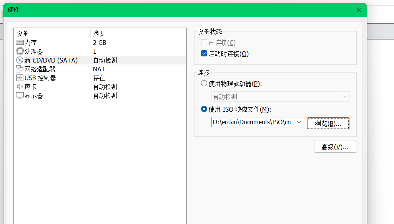
Task: Select the sound card (声卡) speaker icon
Action: (x=20, y=87)
